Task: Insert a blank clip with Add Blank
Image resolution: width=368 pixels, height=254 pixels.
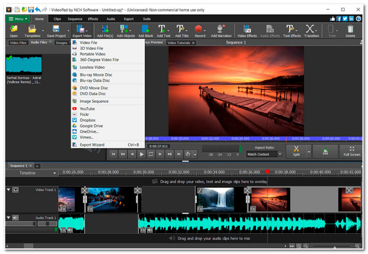Action: tap(145, 31)
